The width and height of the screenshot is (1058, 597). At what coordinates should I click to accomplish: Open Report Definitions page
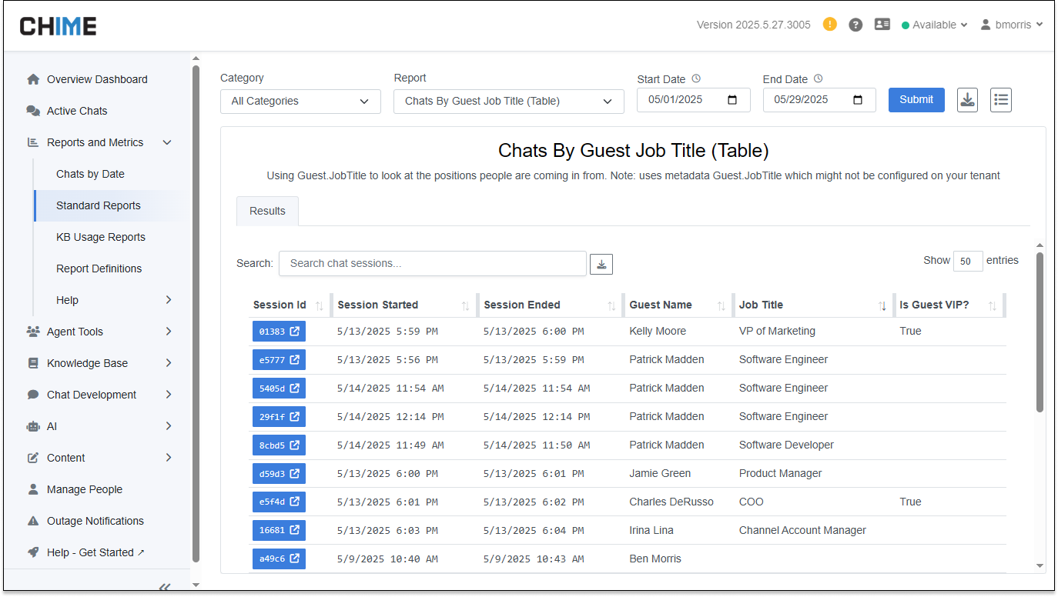(99, 268)
